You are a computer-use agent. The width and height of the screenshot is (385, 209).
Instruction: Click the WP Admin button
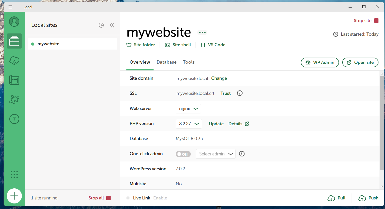[320, 62]
